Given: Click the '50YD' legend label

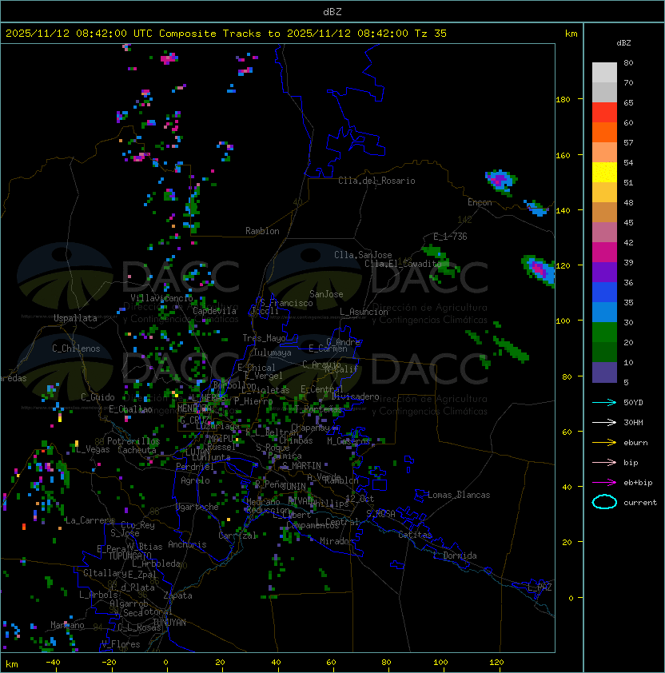Looking at the screenshot, I should (633, 403).
